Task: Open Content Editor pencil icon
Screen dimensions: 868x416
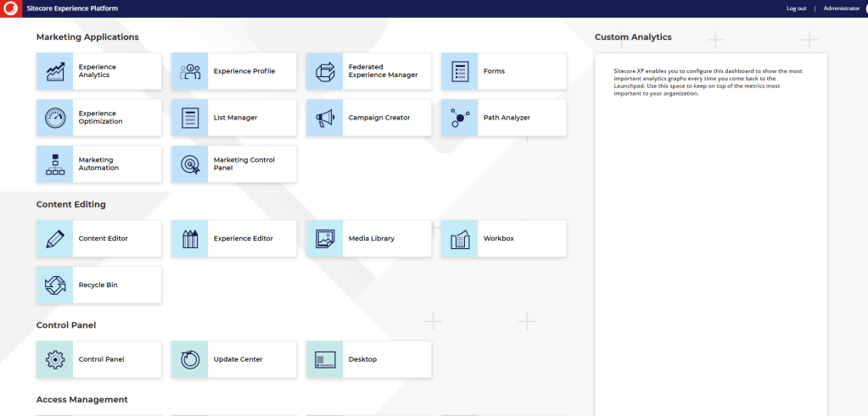Action: pos(55,239)
